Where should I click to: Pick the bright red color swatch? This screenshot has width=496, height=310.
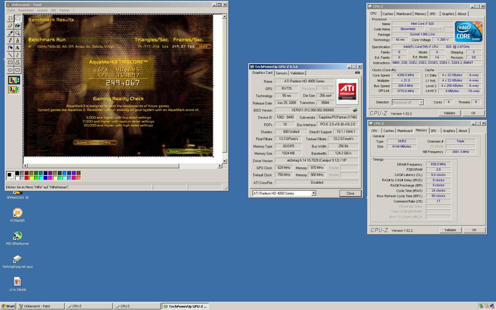tap(27, 178)
